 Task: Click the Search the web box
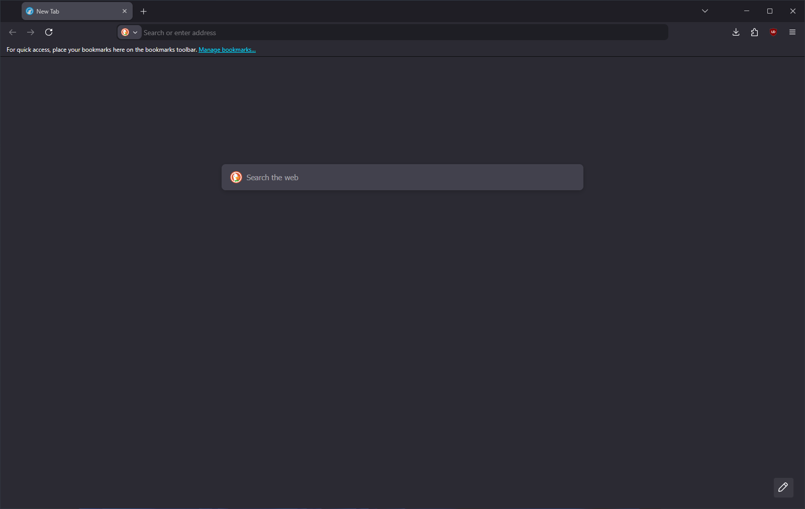[x=402, y=177]
